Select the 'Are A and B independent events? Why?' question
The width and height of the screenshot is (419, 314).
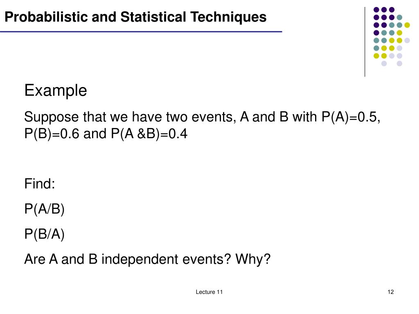pos(147,259)
